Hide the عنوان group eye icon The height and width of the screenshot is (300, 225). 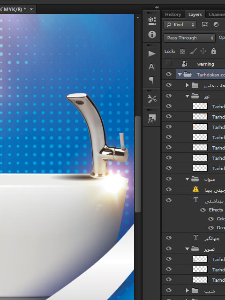pos(169,179)
